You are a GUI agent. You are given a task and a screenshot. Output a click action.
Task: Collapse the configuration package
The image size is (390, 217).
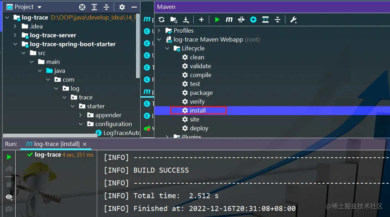80,124
